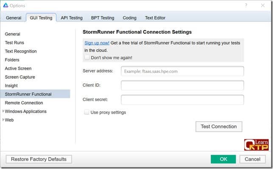The width and height of the screenshot is (273, 169).
Task: Click the Client secret input box
Action: [x=182, y=100]
